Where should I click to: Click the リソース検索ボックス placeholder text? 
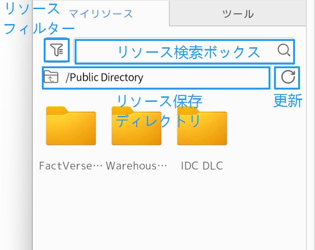[188, 52]
